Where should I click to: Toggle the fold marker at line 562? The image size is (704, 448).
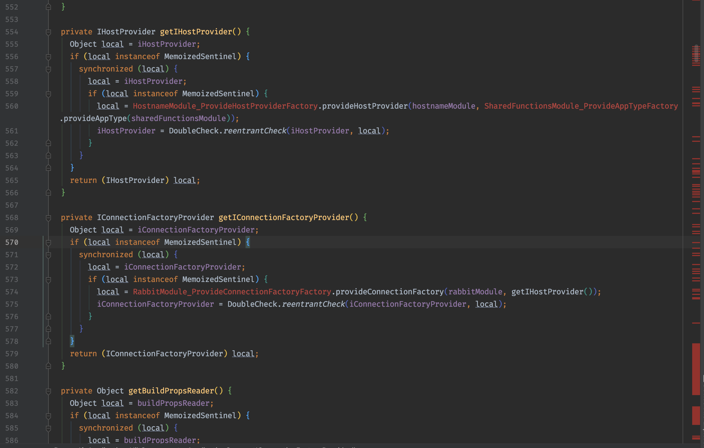pos(48,143)
